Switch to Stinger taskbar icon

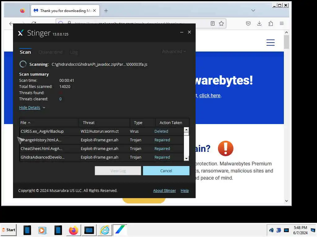120,230
